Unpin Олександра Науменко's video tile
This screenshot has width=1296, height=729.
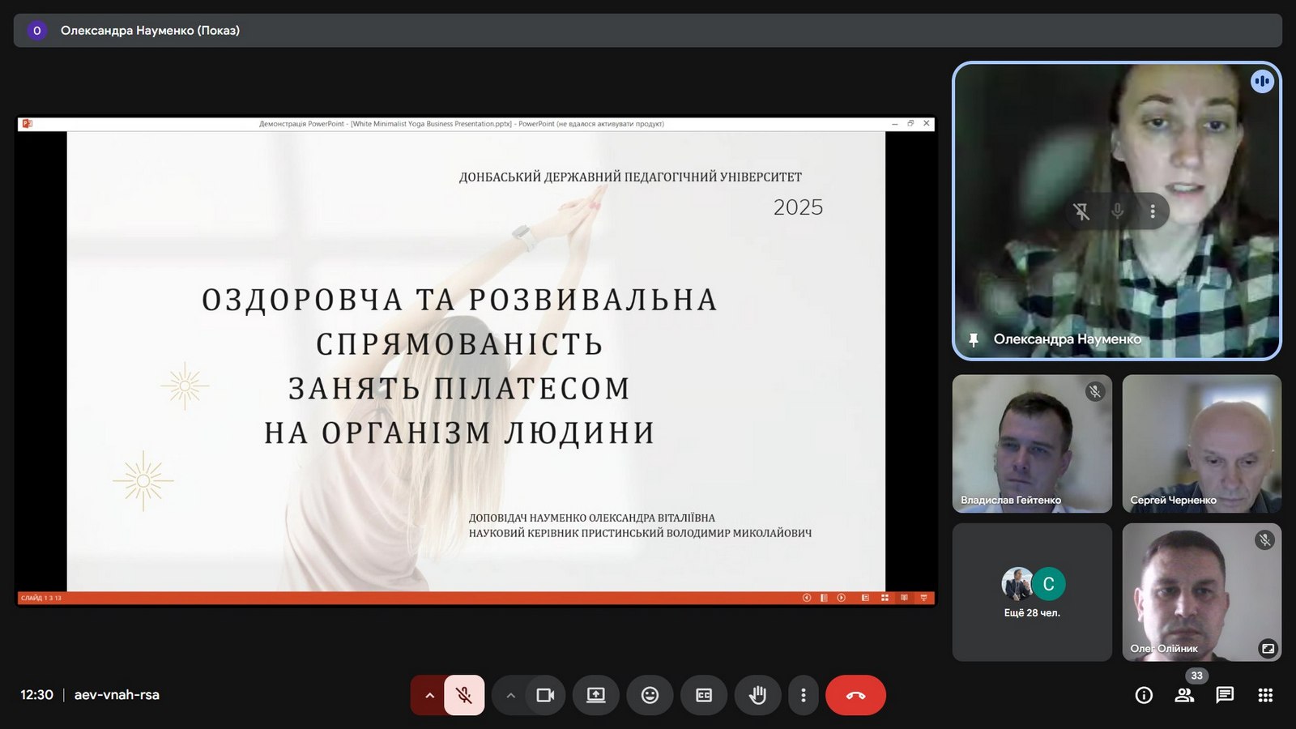point(1081,211)
